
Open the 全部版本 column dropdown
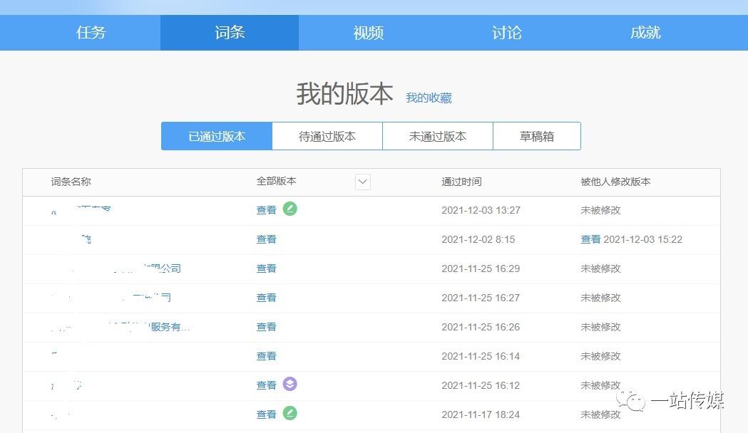[362, 182]
